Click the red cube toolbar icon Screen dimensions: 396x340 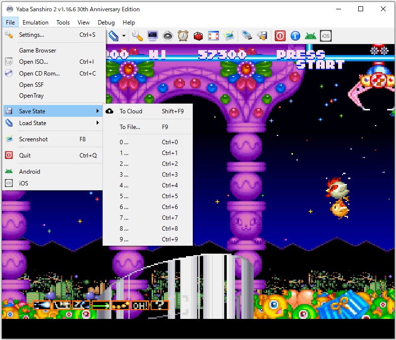coord(198,36)
